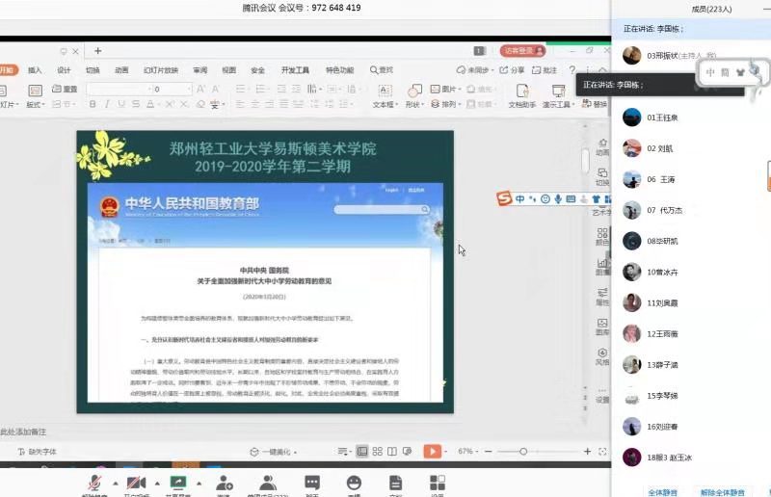
Task: Open the 设计 Design ribbon tab
Action: tap(64, 70)
